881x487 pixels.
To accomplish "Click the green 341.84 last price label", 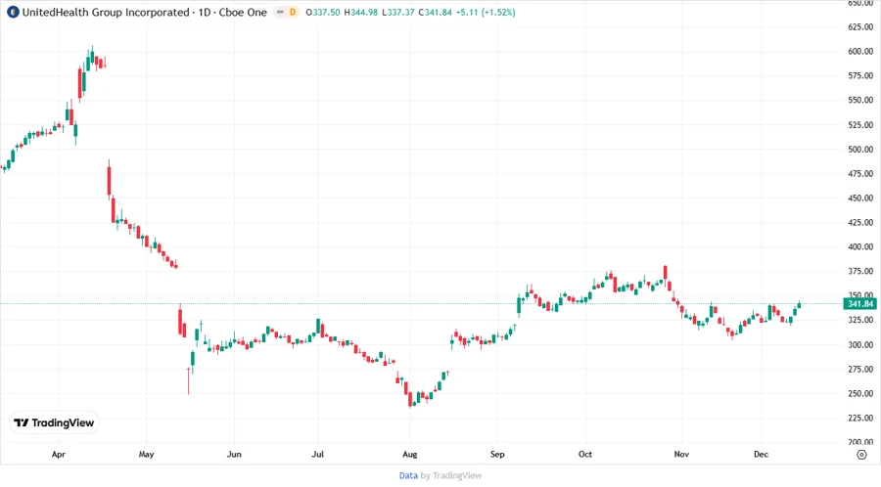I will pyautogui.click(x=859, y=303).
